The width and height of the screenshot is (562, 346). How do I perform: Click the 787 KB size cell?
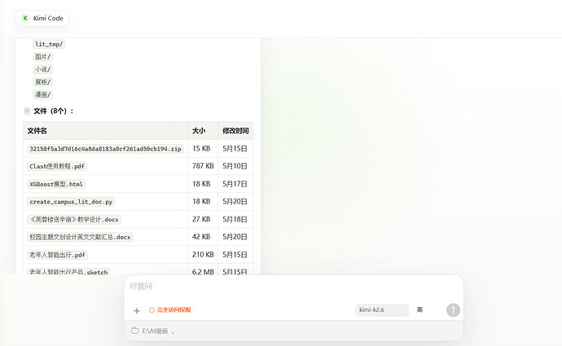pos(203,166)
